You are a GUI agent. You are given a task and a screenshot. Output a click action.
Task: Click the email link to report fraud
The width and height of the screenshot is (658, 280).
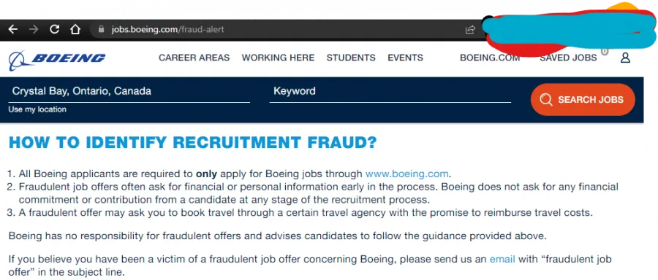[x=502, y=259]
